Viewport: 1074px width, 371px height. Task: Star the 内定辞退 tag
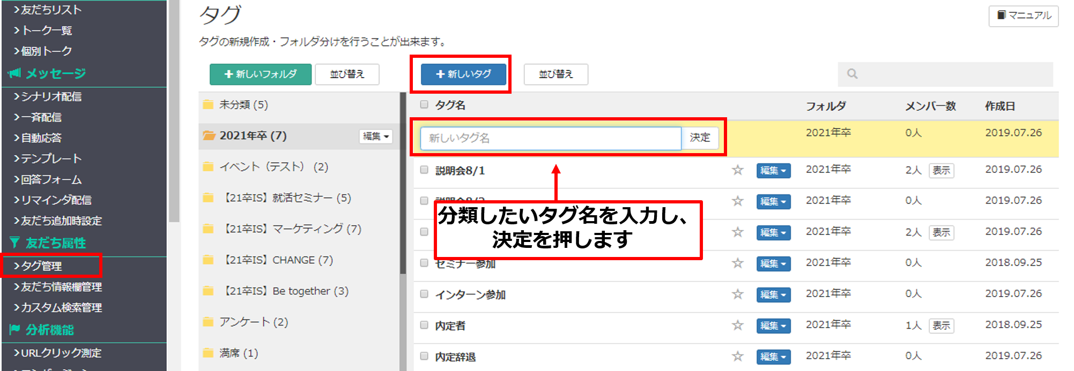[x=738, y=357]
